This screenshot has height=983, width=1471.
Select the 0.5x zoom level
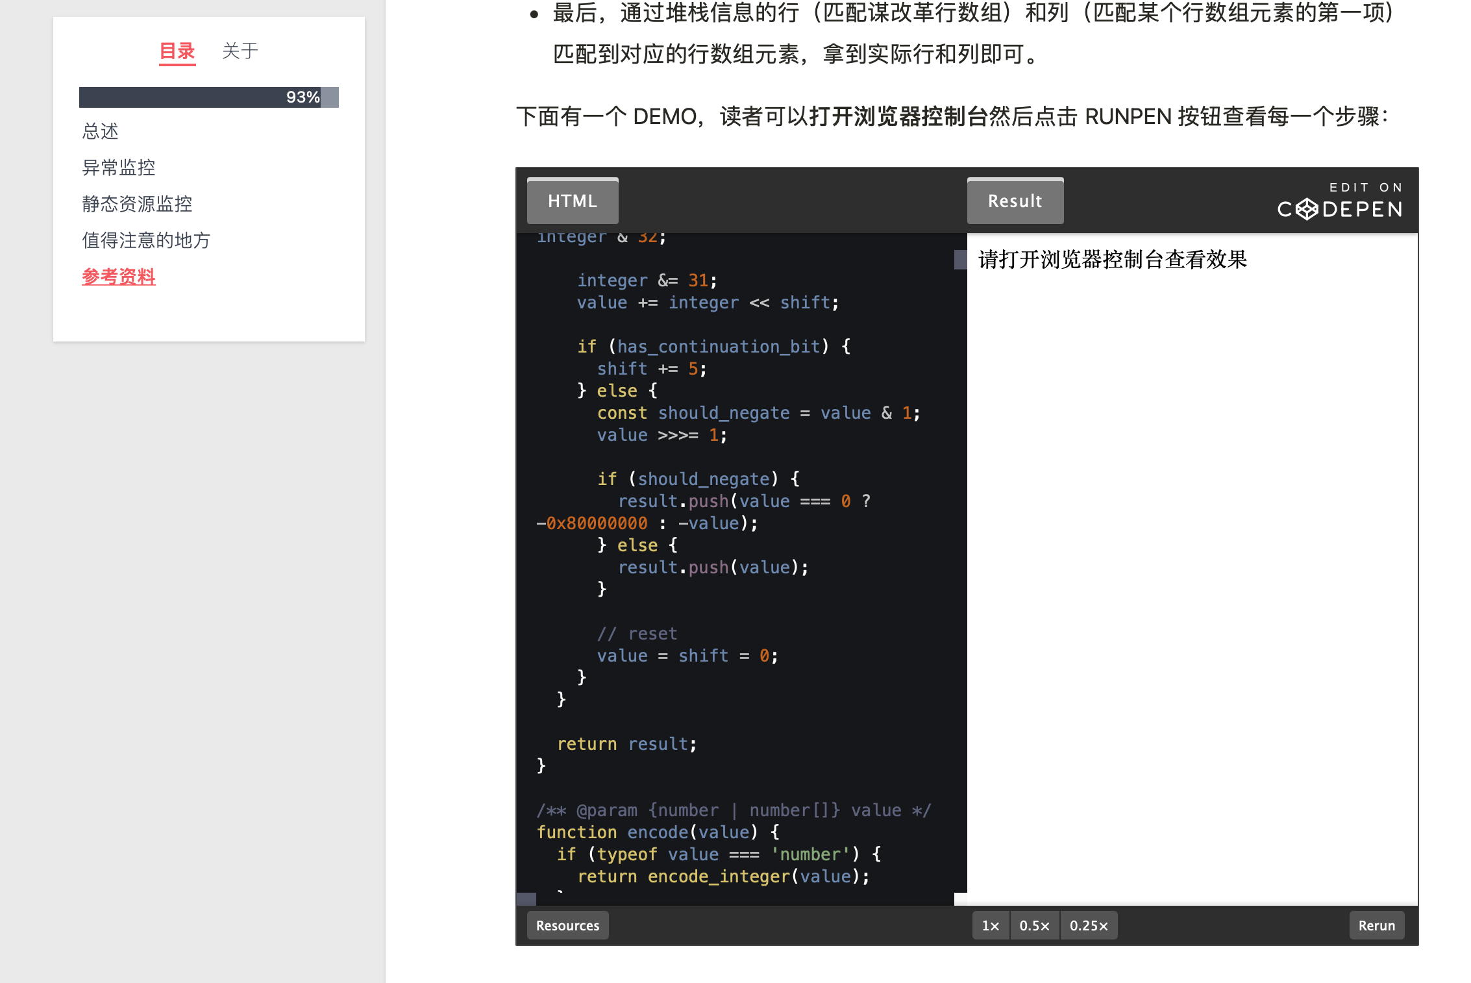point(1035,925)
